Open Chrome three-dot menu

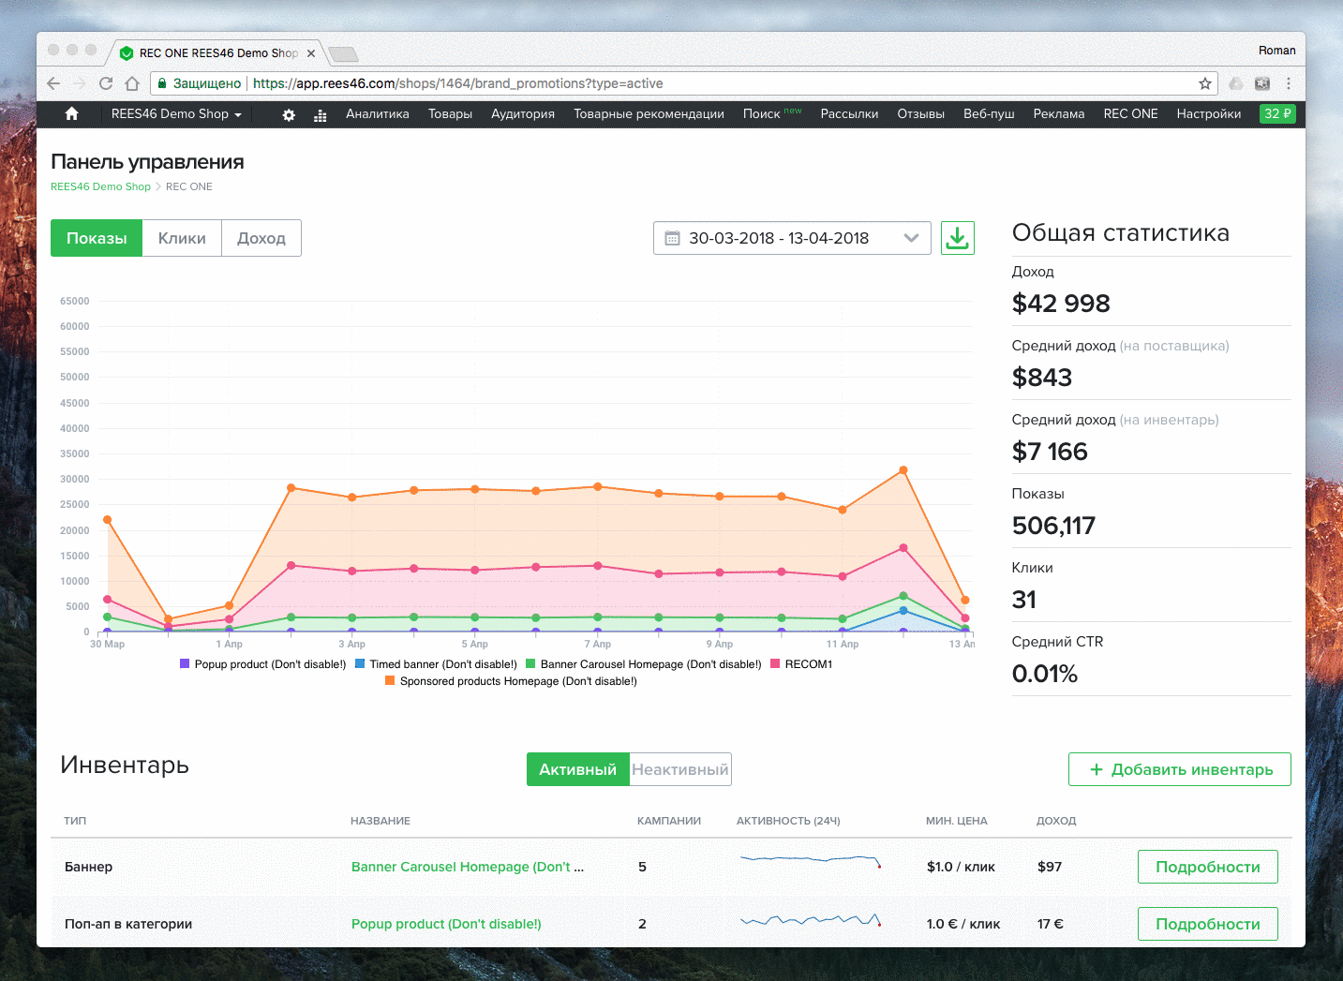(1289, 83)
